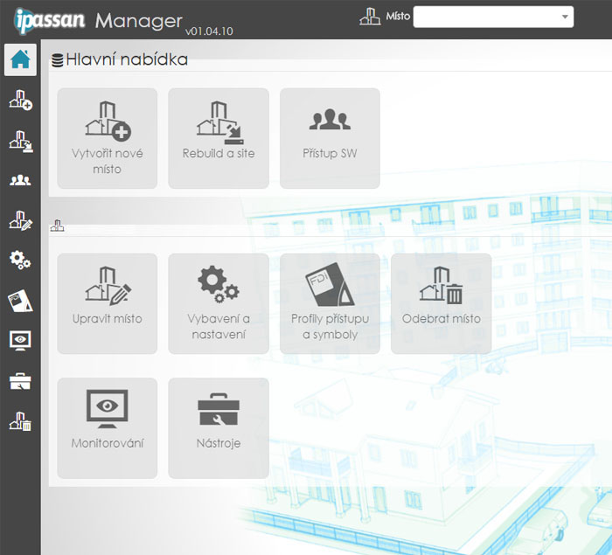612x555 pixels.
Task: Select sidebar rebuild site icon
Action: click(x=20, y=141)
